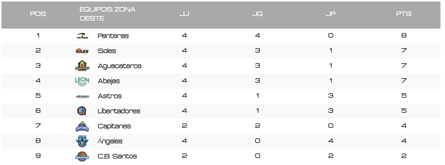Click the C.B. Santos basketball logo

coord(82,156)
